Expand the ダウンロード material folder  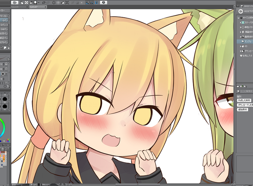240,51
